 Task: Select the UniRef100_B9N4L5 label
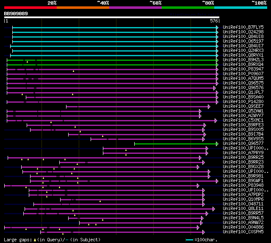click(243, 218)
